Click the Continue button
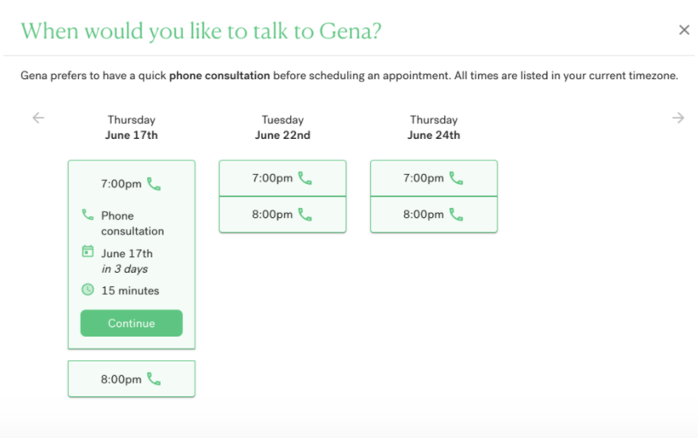The width and height of the screenshot is (698, 438). (x=131, y=323)
